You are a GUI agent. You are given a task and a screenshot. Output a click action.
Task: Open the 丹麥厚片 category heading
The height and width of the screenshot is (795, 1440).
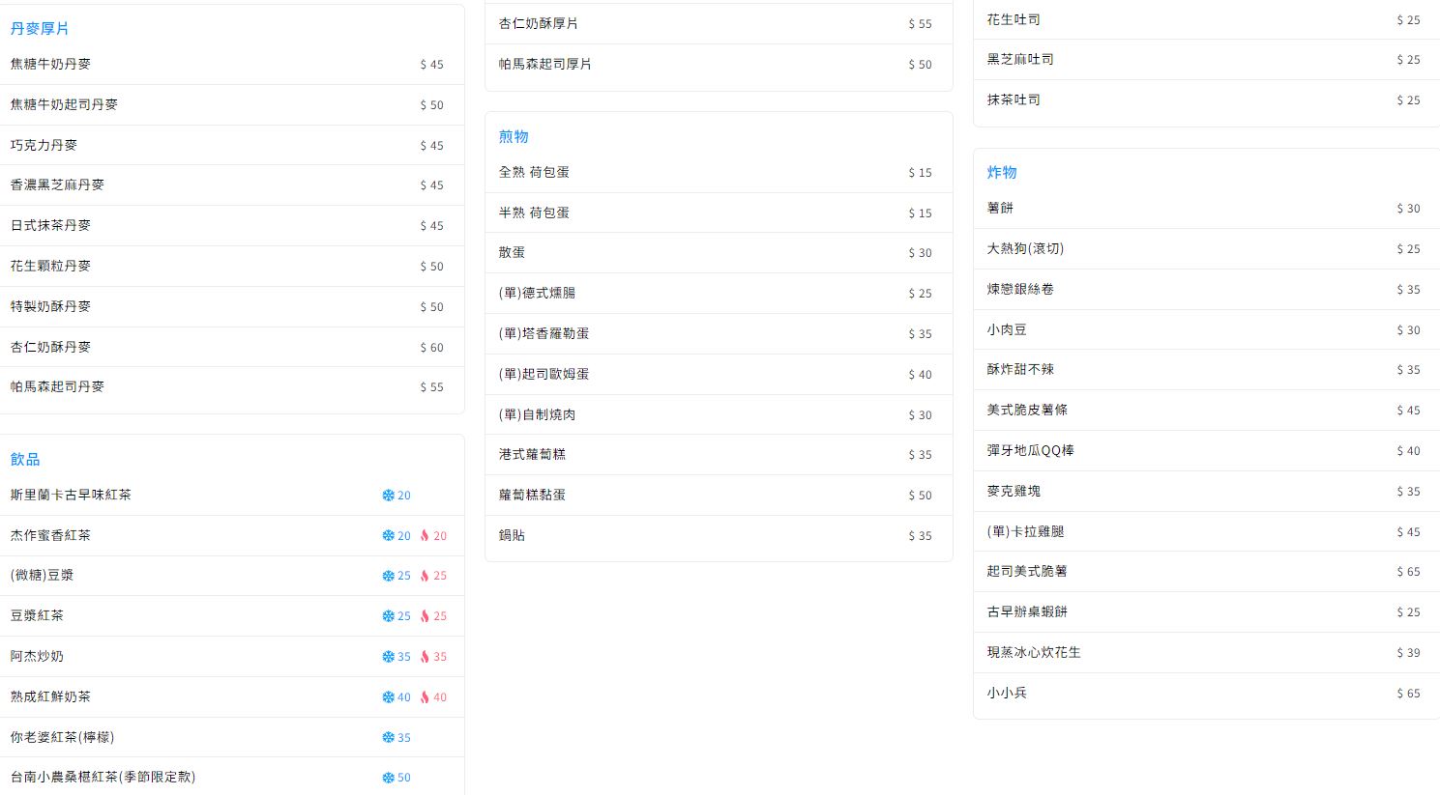[x=40, y=29]
